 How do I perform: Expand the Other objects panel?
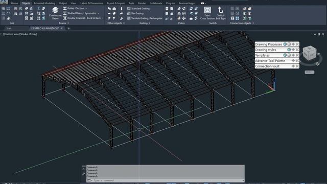pyautogui.click(x=116, y=23)
